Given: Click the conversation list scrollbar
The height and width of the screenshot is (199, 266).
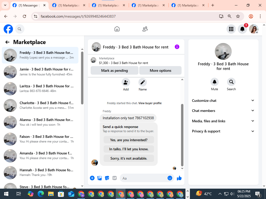Looking at the screenshot, I should point(82,78).
